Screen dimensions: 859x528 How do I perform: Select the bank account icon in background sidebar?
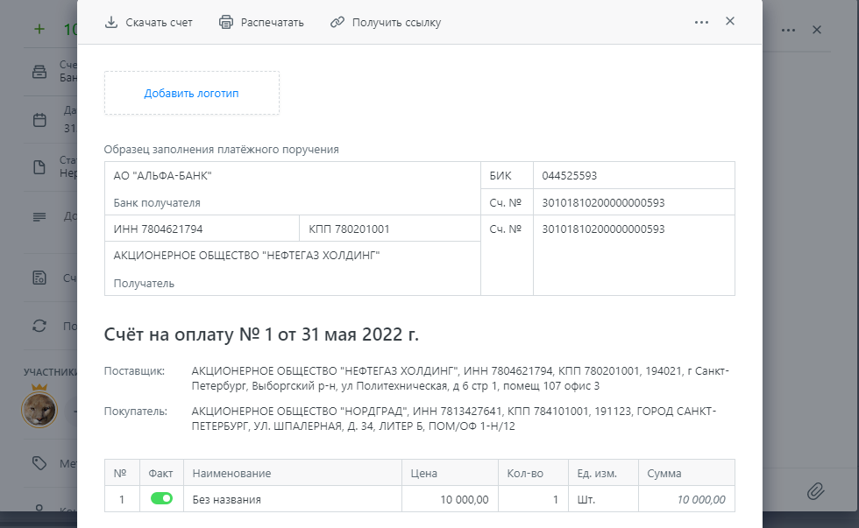[39, 72]
